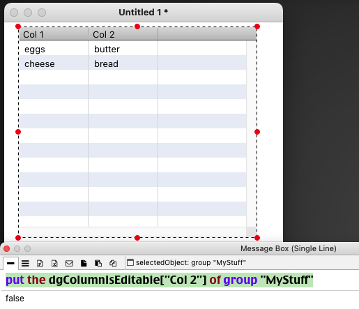
Task: Click the bottom-left red selection handle
Action: pos(18,238)
